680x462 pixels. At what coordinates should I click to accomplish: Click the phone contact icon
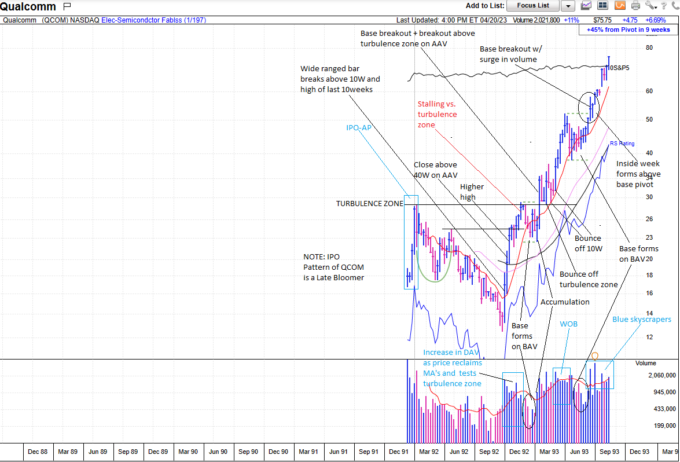(675, 6)
